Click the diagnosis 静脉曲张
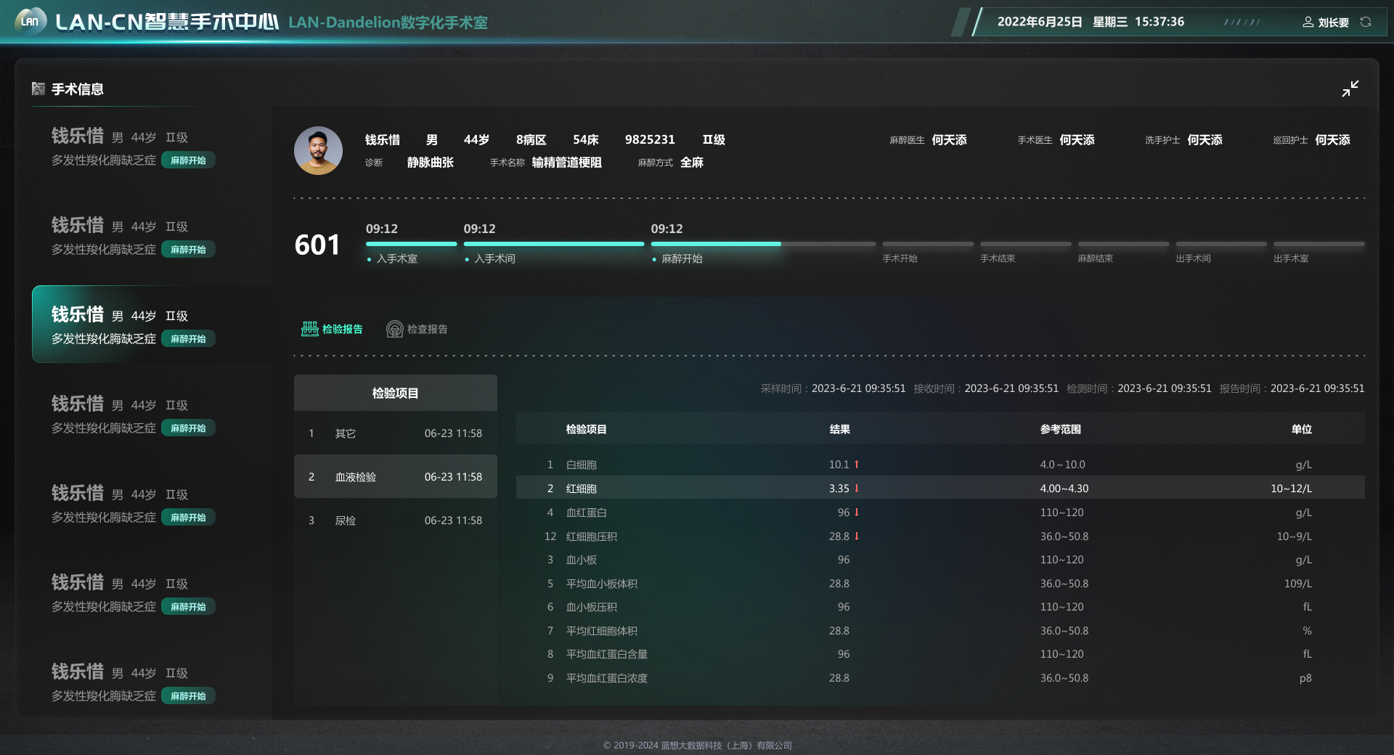The width and height of the screenshot is (1394, 755). coord(430,163)
